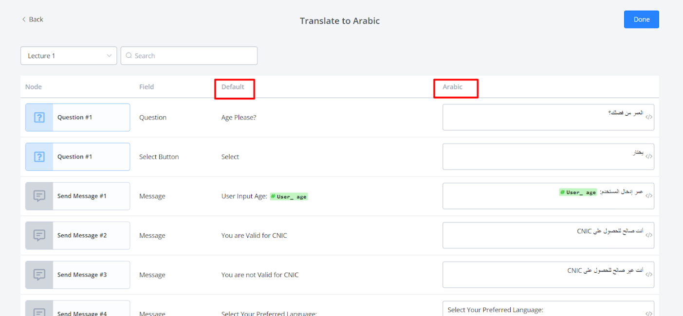Click the question icon in Select Button row
Image resolution: width=683 pixels, height=316 pixels.
[39, 157]
